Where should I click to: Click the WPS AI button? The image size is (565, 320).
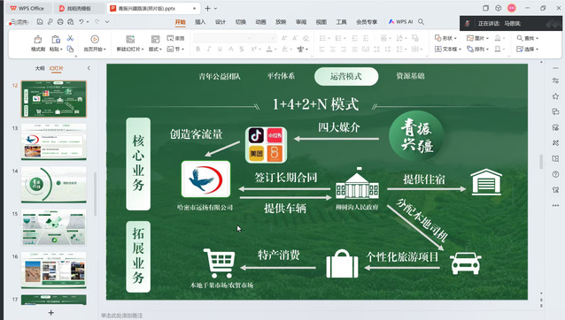tap(400, 22)
